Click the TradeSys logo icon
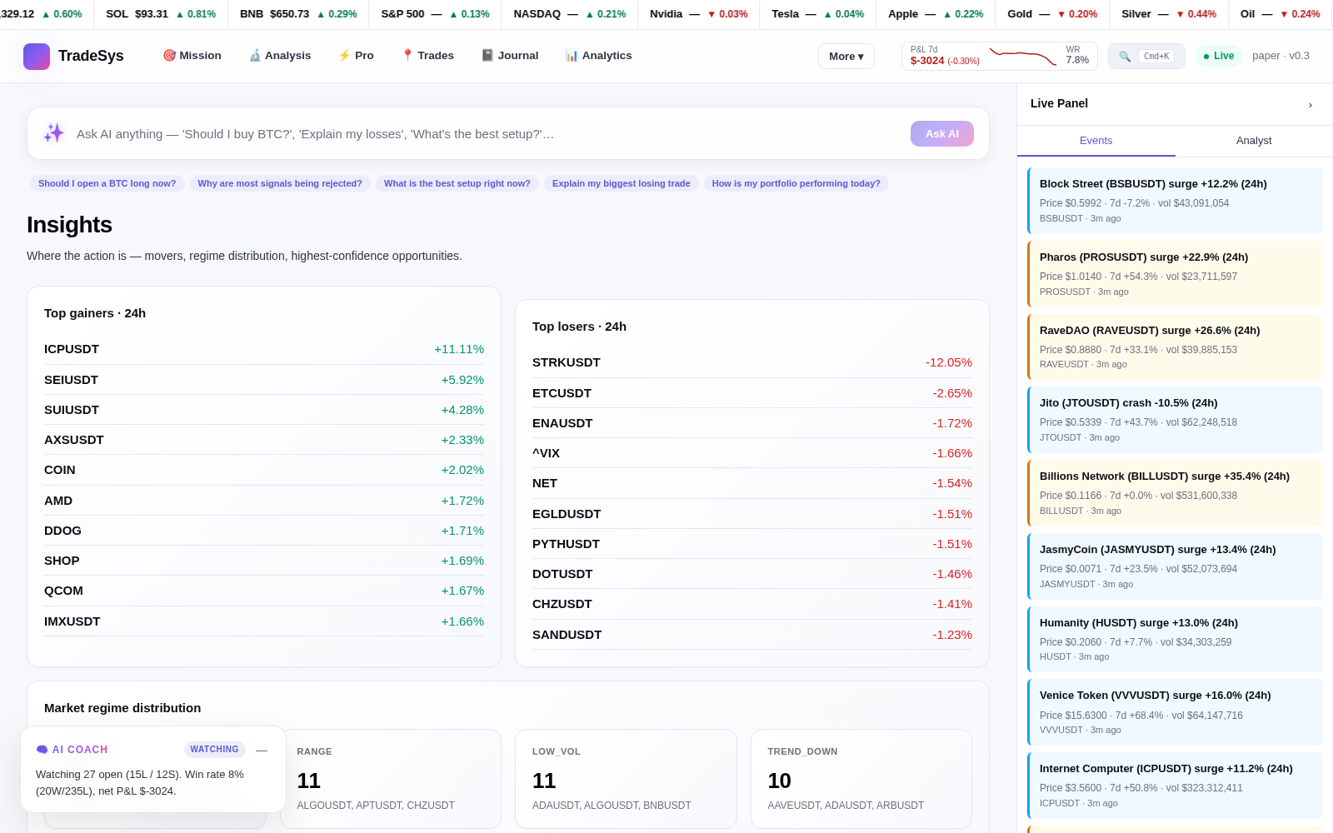Image resolution: width=1333 pixels, height=833 pixels. (x=37, y=57)
